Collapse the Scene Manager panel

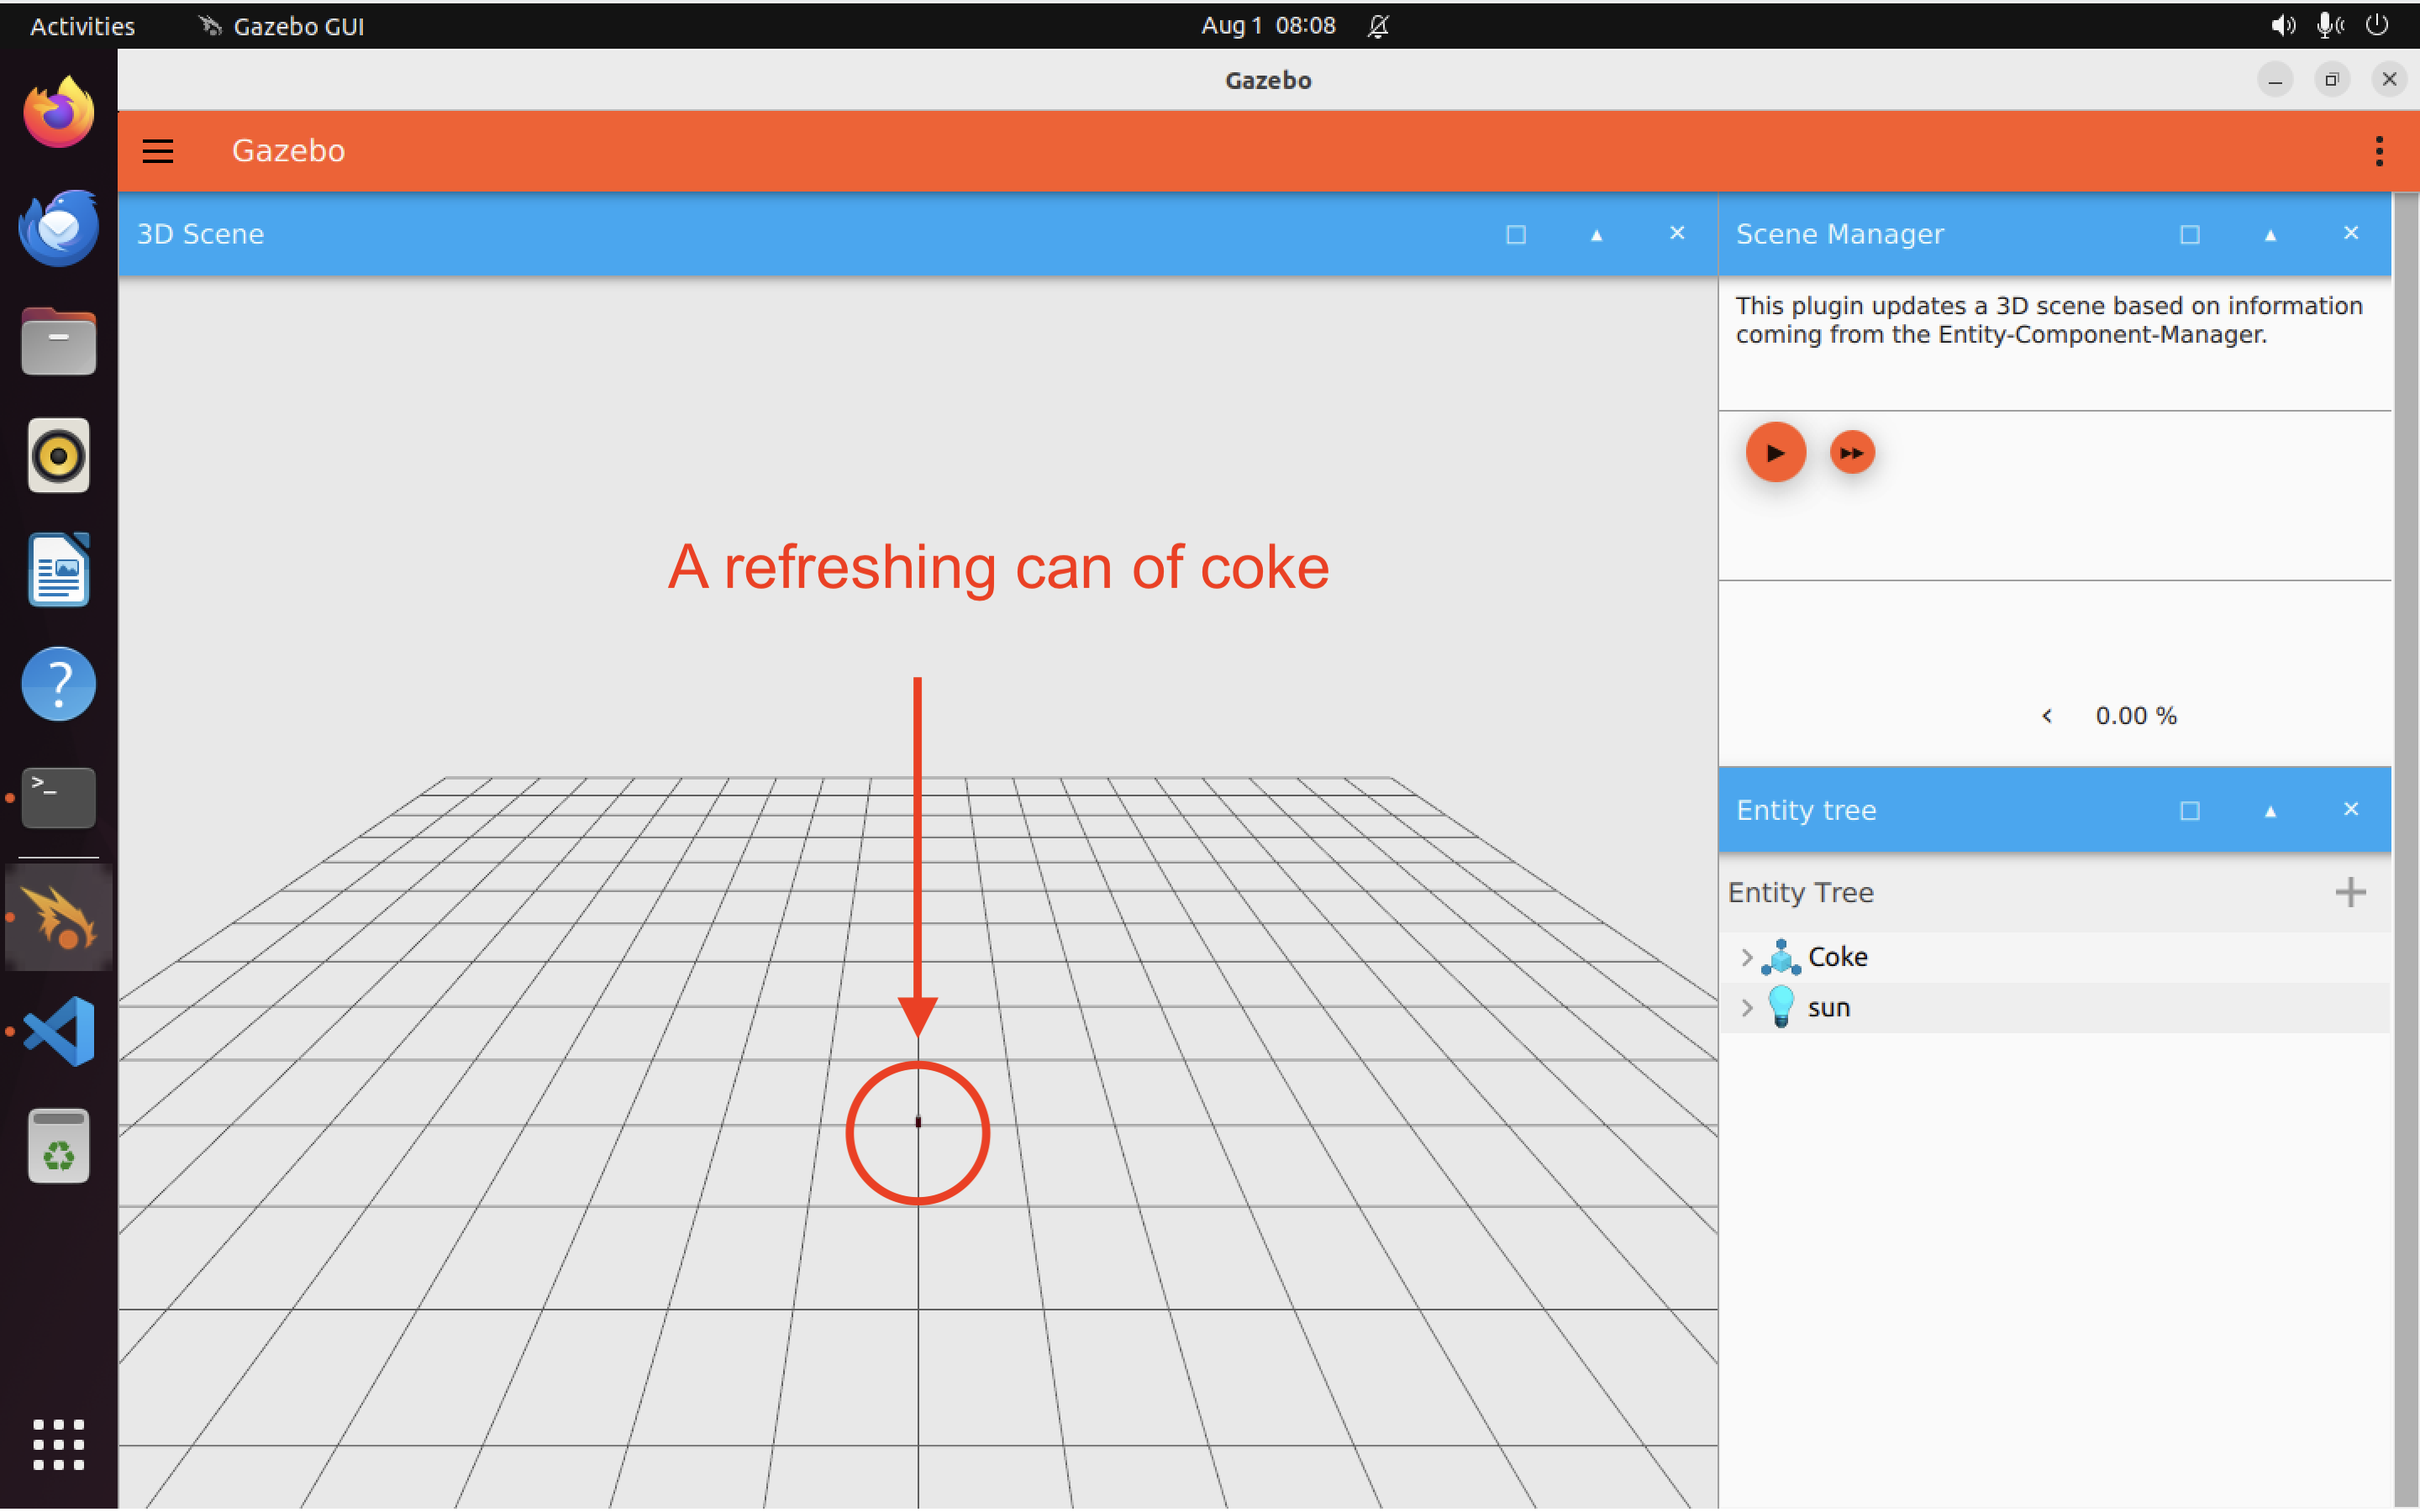(x=2270, y=234)
